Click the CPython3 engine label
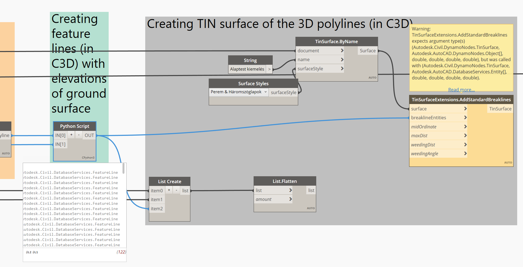The height and width of the screenshot is (267, 523). (88, 158)
